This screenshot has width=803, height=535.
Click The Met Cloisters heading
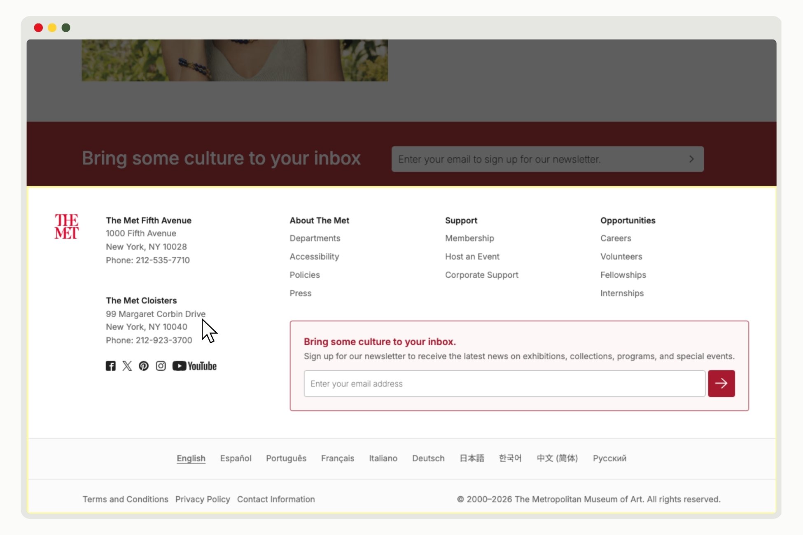(x=141, y=300)
